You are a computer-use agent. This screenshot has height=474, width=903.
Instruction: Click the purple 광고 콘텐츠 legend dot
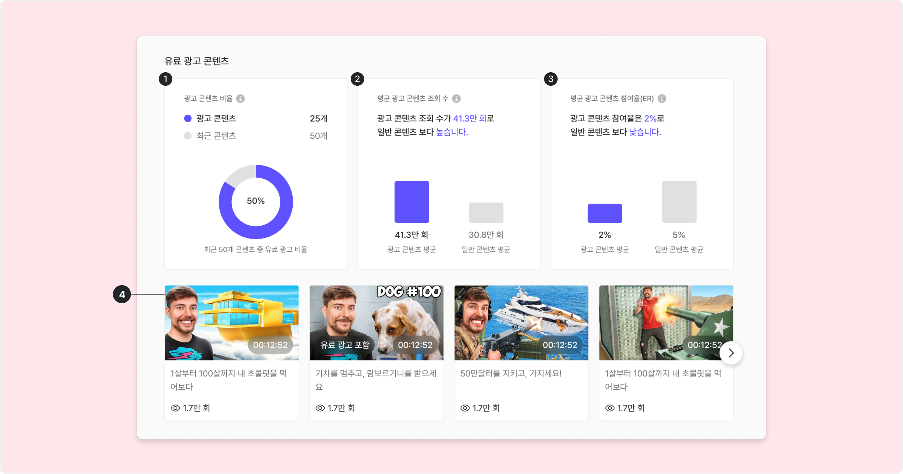188,118
